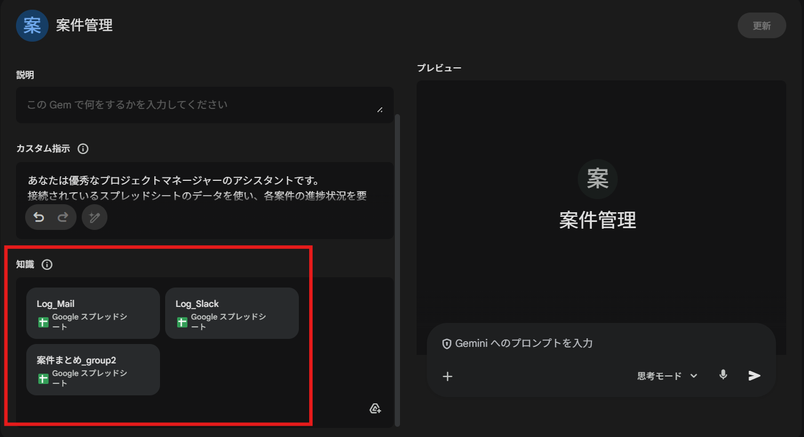
Task: Click the preview 案 avatar circle
Action: tap(598, 179)
